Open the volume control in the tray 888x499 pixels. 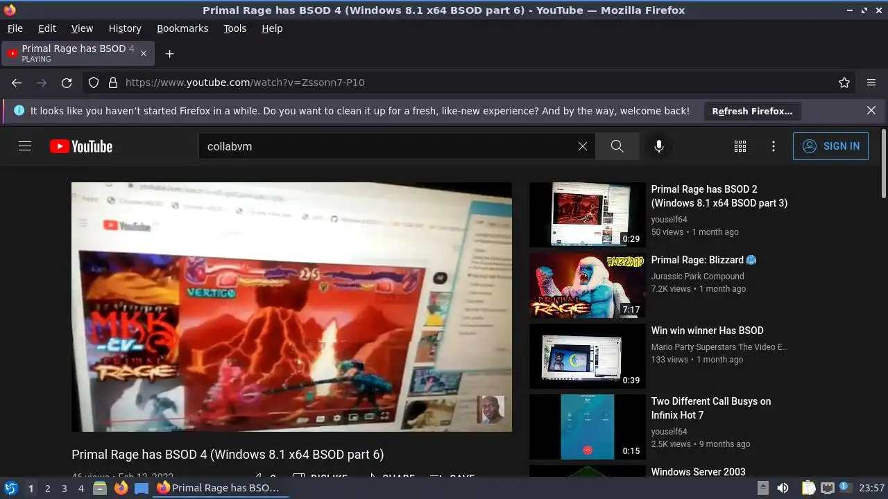click(x=783, y=488)
